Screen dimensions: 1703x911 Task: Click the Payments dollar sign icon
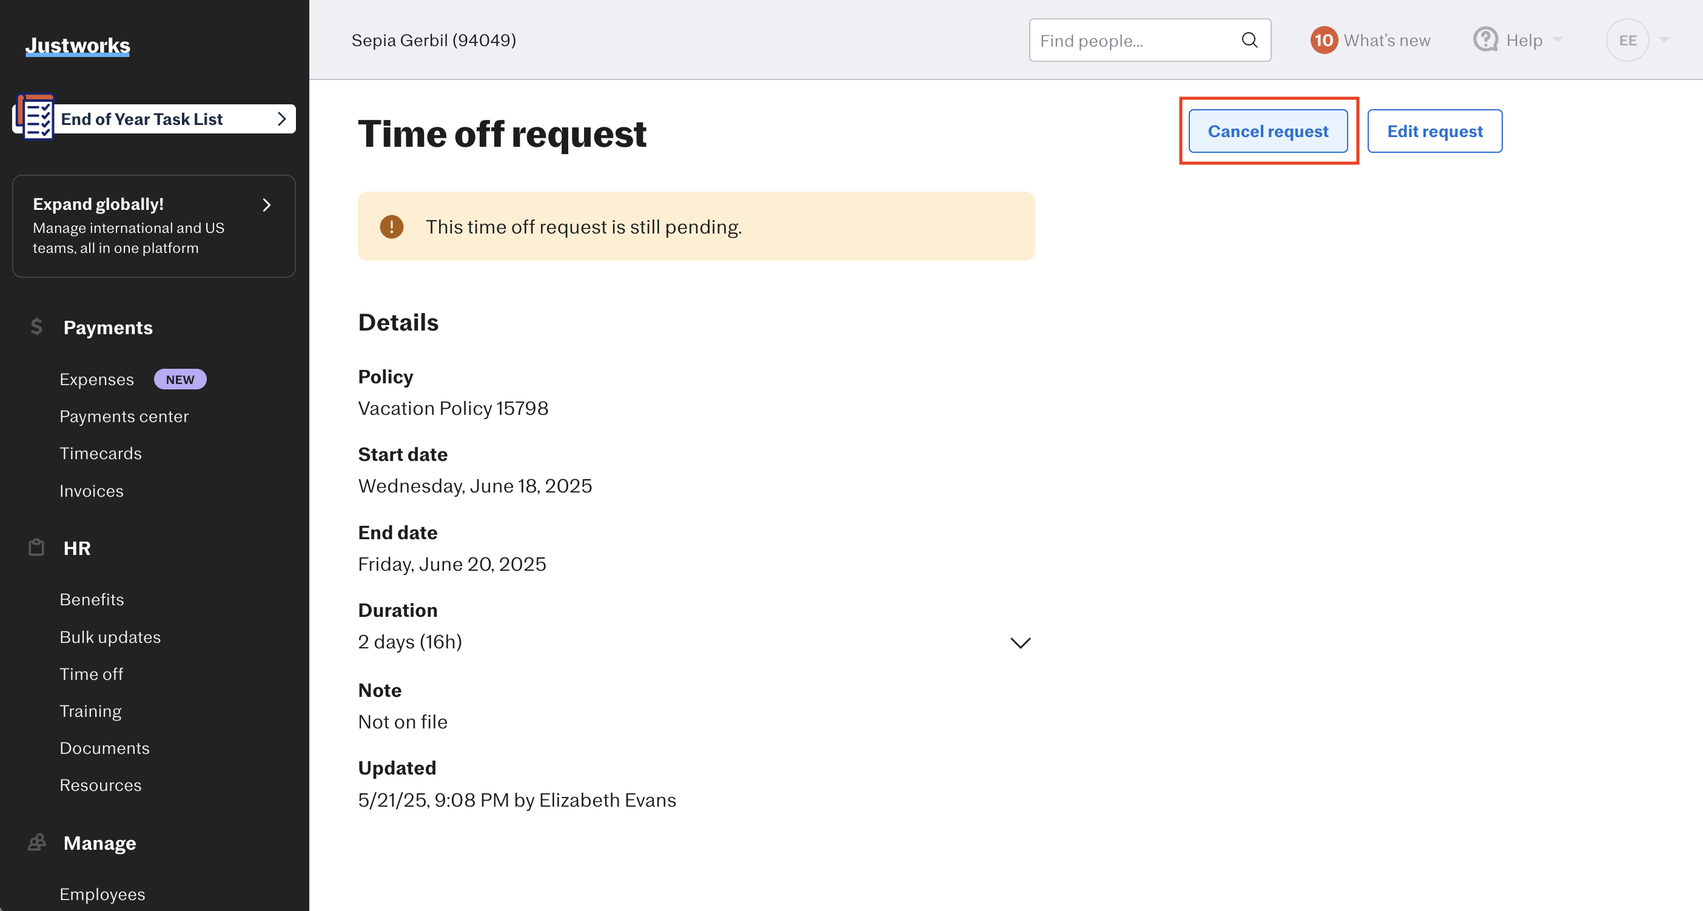(x=36, y=326)
